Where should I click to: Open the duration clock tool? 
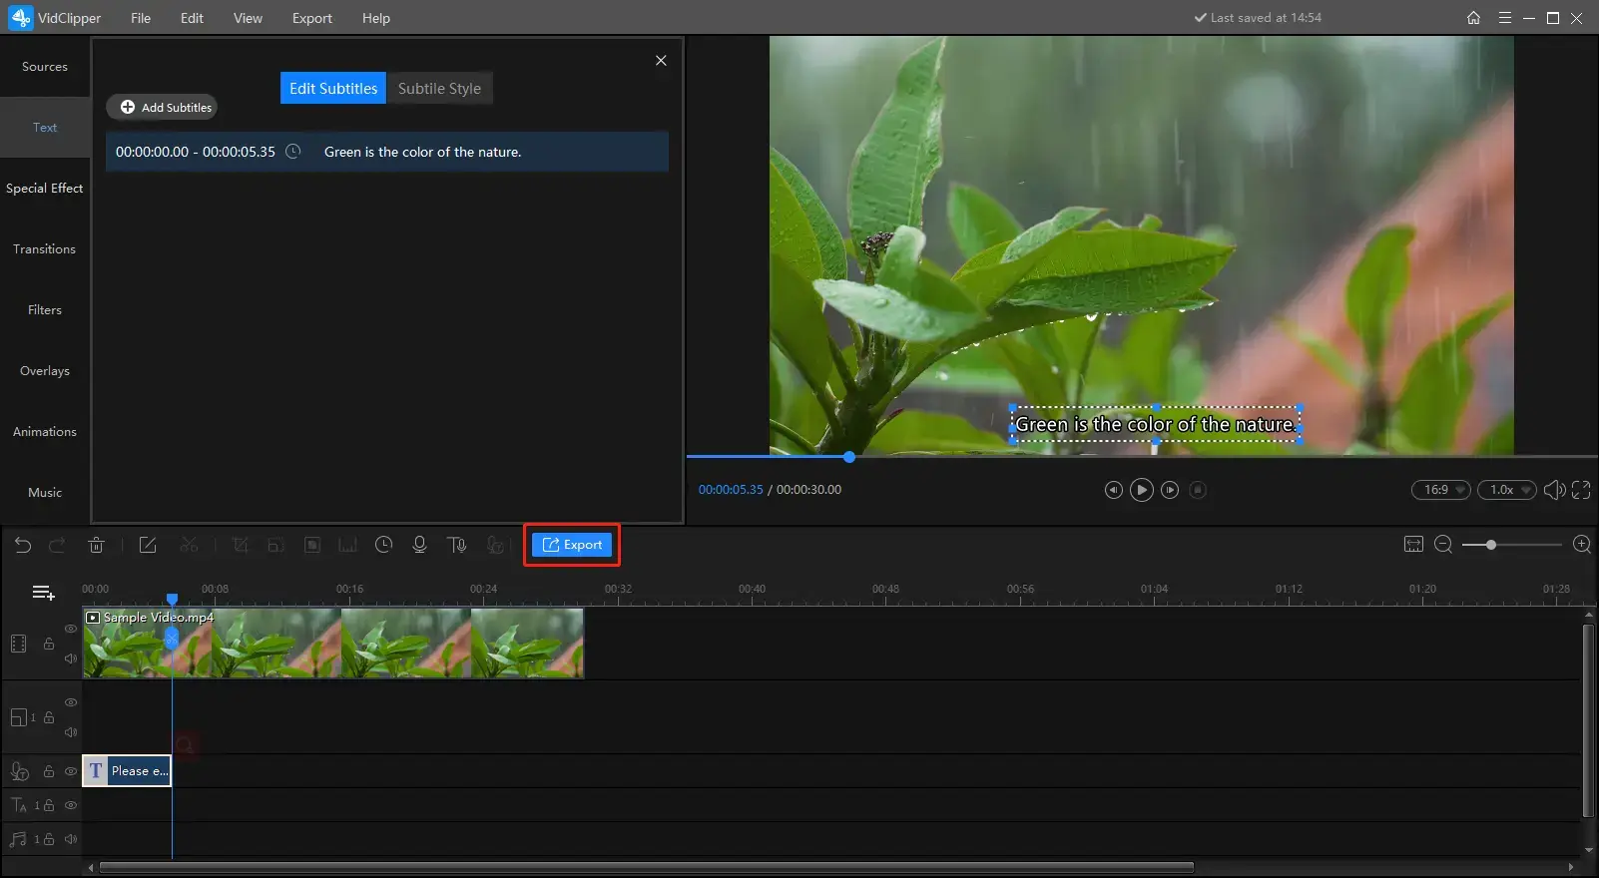(383, 545)
